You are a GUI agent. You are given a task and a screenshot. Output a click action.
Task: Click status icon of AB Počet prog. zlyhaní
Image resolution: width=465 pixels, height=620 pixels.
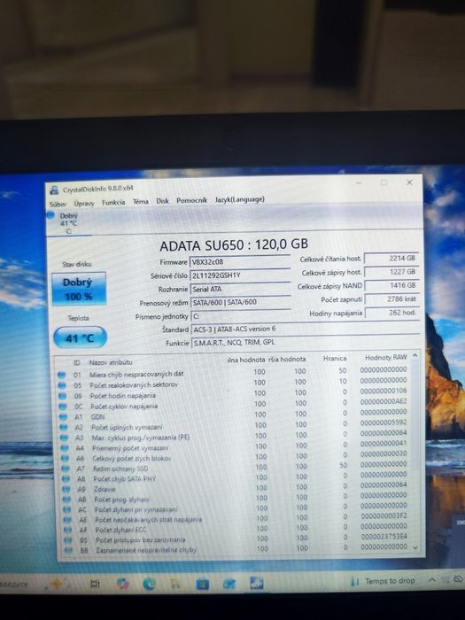point(66,500)
